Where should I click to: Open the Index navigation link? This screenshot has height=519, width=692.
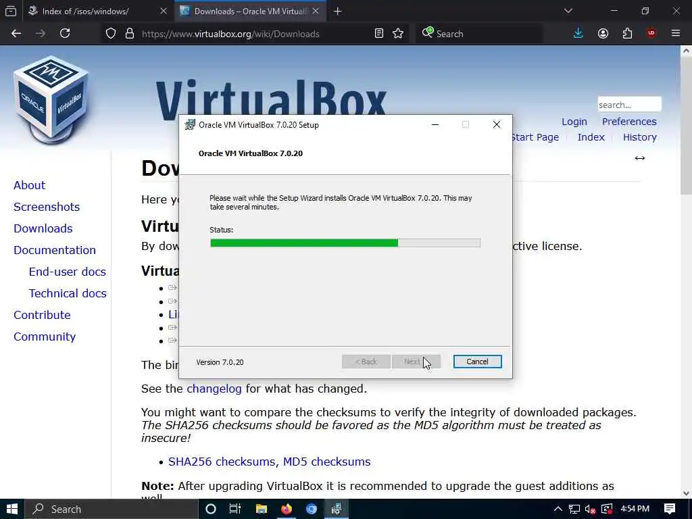click(x=591, y=137)
